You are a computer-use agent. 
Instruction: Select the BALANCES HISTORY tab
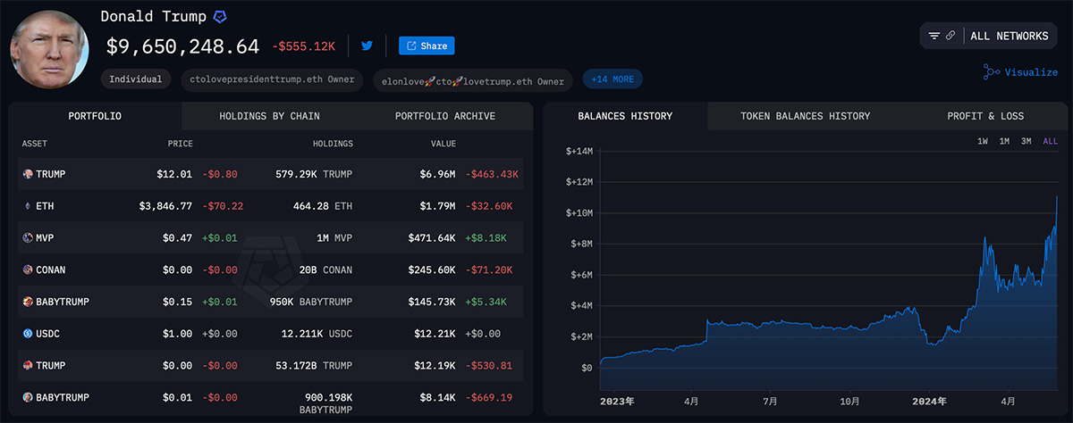[x=625, y=116]
